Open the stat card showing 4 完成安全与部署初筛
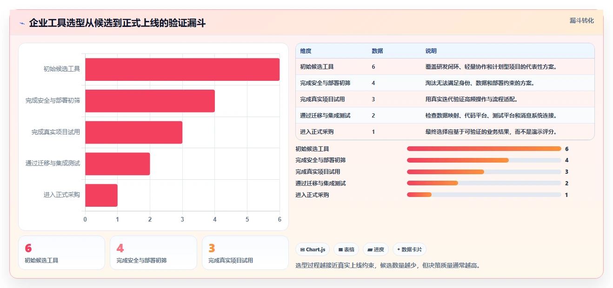 pos(153,253)
